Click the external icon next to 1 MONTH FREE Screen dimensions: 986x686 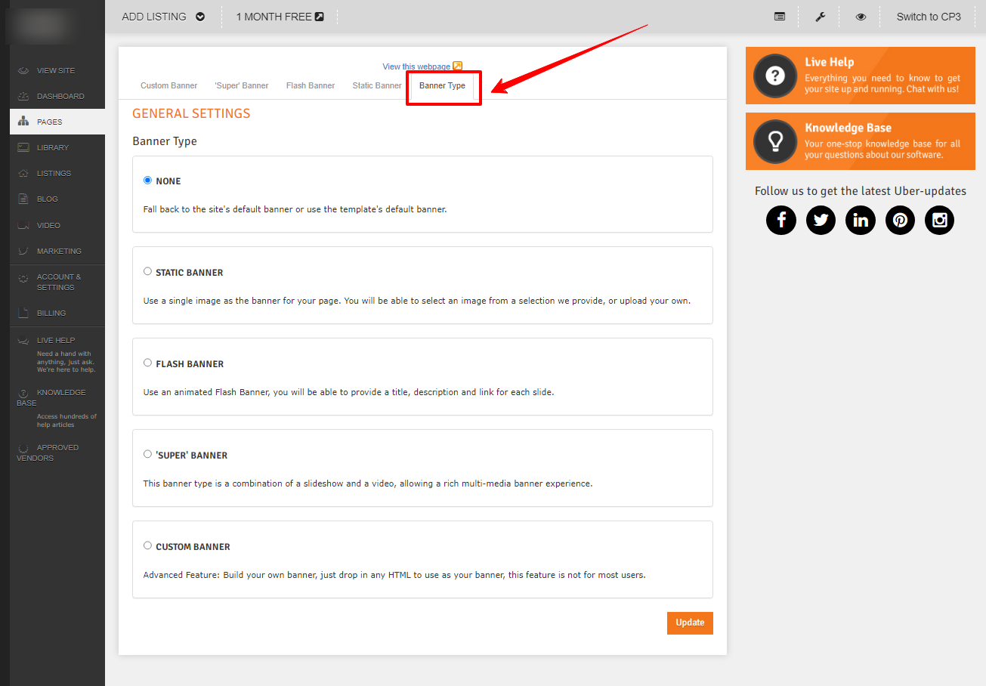point(319,17)
